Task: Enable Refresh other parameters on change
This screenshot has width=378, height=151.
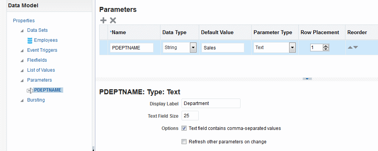Action: pyautogui.click(x=184, y=142)
